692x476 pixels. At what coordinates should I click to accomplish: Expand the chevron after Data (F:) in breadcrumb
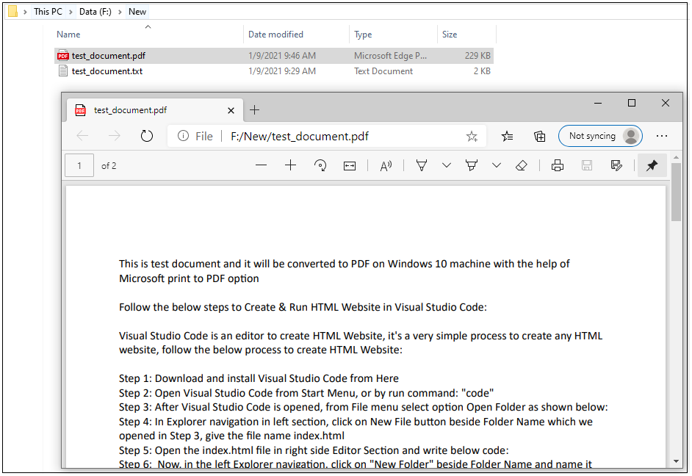(120, 12)
